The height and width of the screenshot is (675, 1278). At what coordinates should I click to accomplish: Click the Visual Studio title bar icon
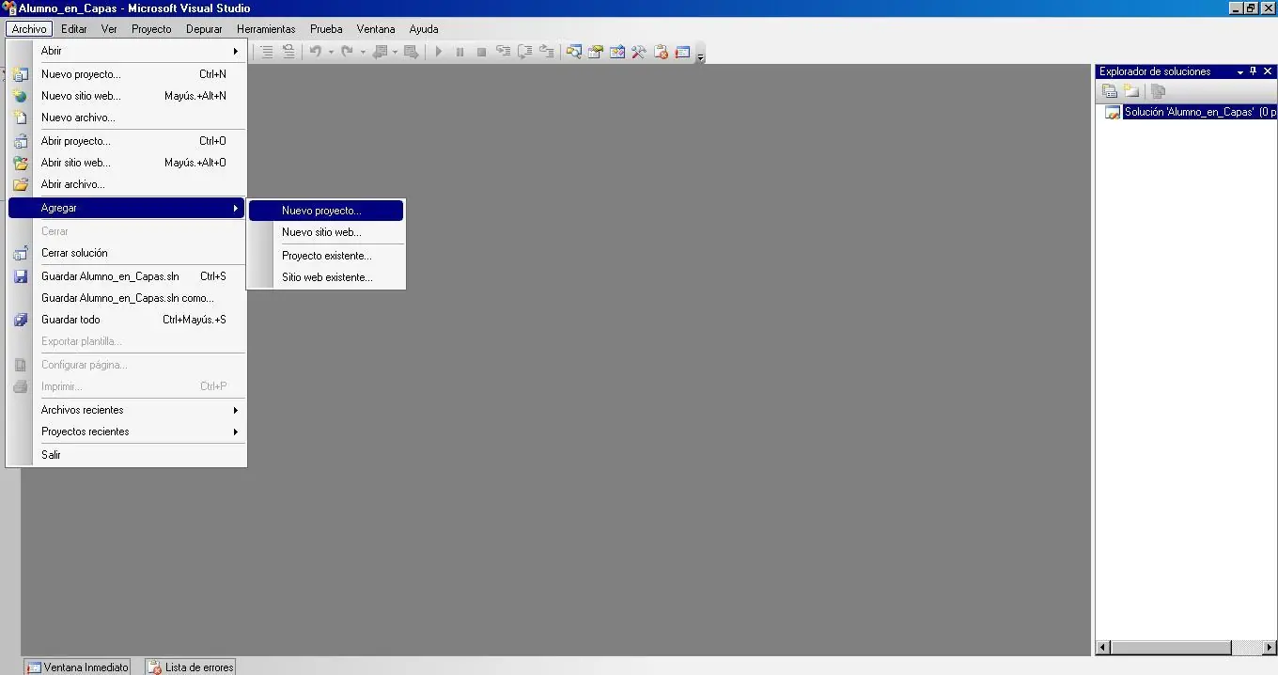9,8
